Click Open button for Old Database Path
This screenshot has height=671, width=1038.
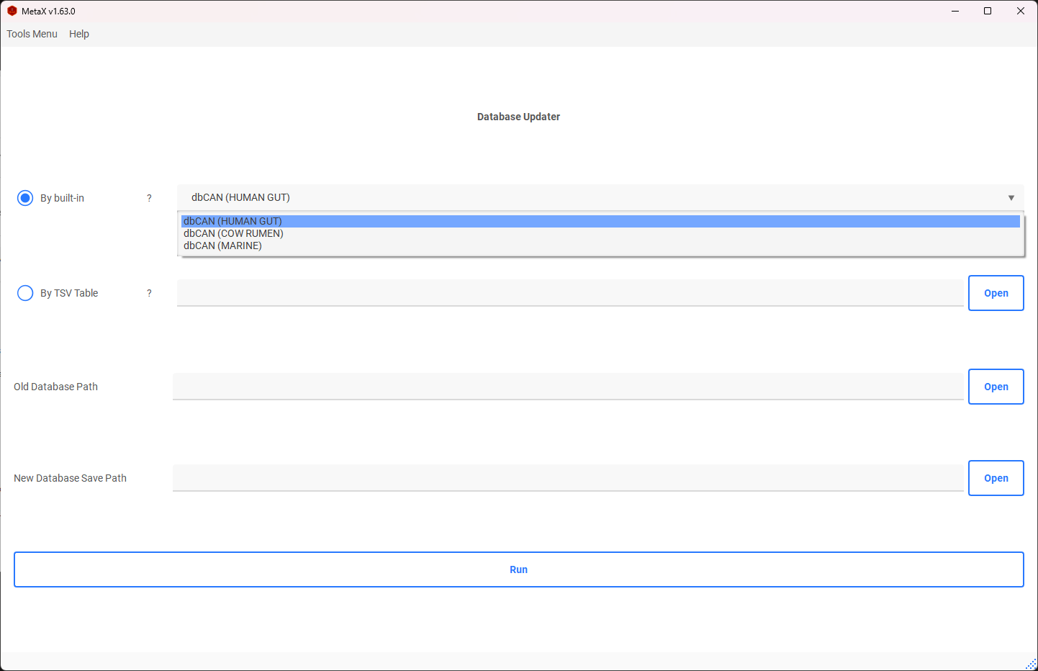996,387
